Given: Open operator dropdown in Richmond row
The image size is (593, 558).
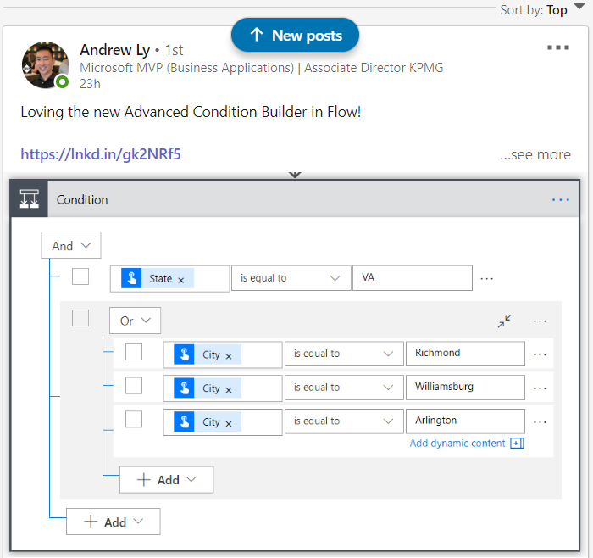Looking at the screenshot, I should click(x=344, y=354).
